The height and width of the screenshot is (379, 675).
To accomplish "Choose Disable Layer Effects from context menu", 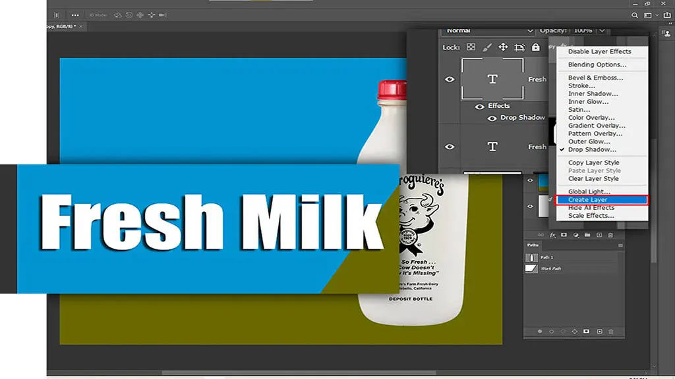I will click(x=600, y=51).
